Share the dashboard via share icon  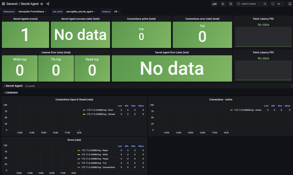coord(48,4)
